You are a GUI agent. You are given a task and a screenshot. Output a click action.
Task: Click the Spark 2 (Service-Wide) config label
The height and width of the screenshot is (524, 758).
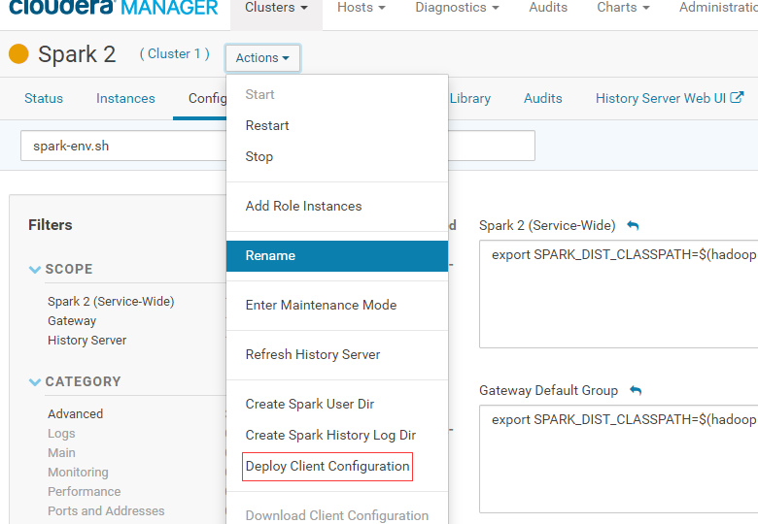547,225
